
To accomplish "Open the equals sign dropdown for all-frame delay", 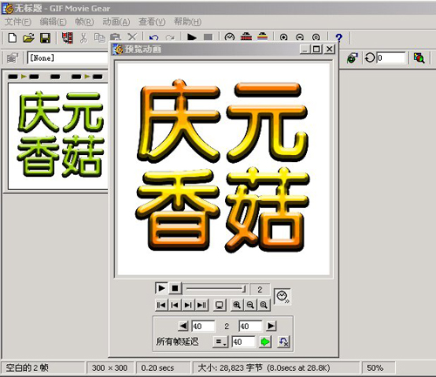I will tap(221, 342).
